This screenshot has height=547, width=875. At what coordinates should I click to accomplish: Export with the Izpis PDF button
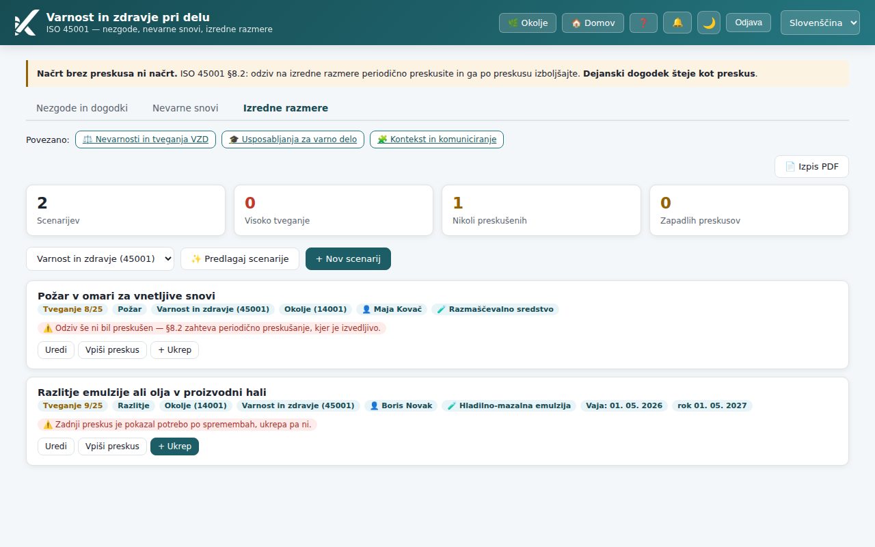point(811,167)
